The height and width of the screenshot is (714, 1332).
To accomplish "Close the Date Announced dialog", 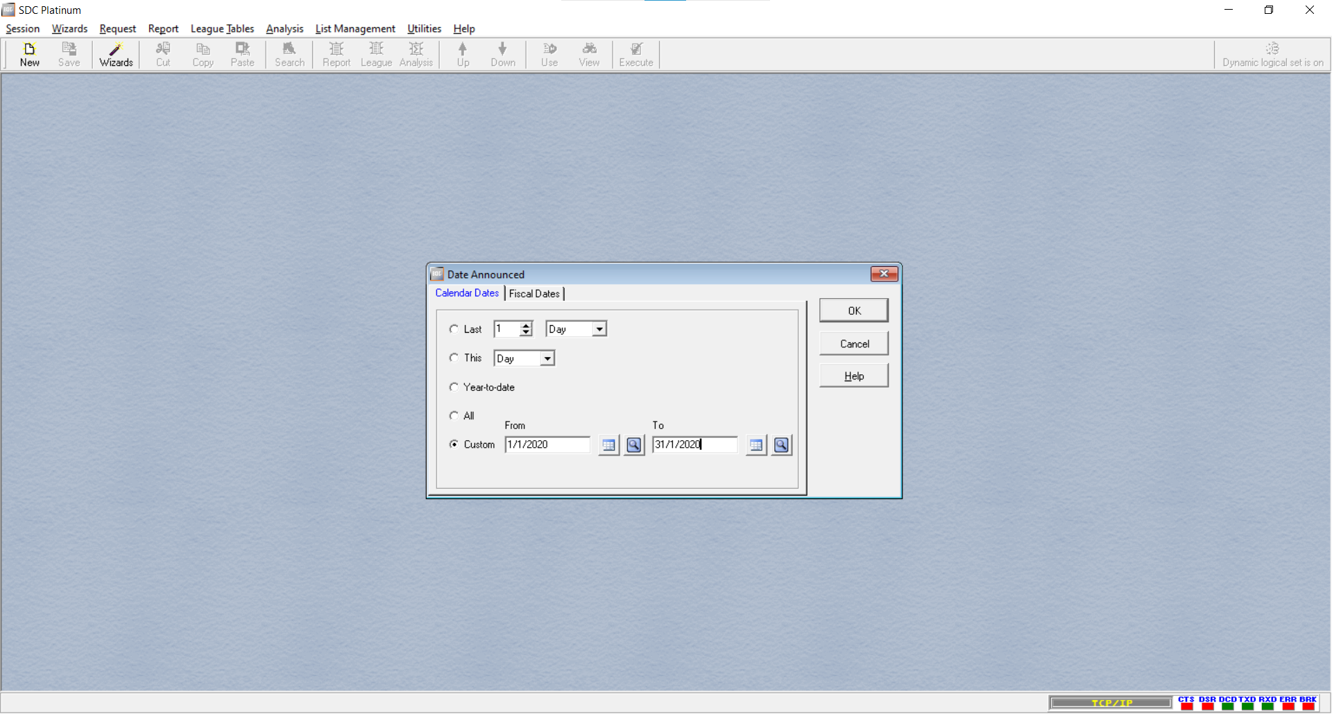I will [884, 274].
